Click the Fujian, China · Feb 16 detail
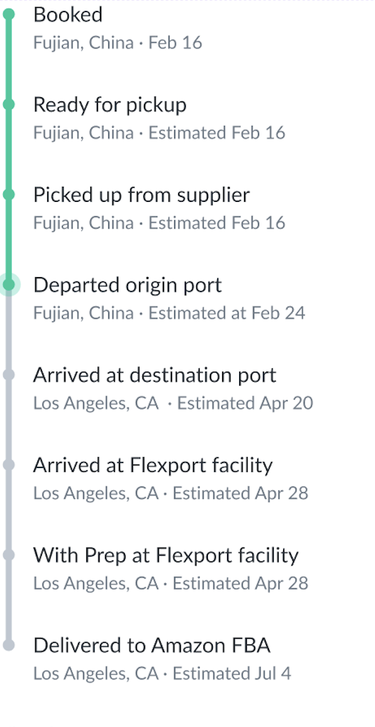Viewport: 375px width, 727px height. tap(117, 43)
